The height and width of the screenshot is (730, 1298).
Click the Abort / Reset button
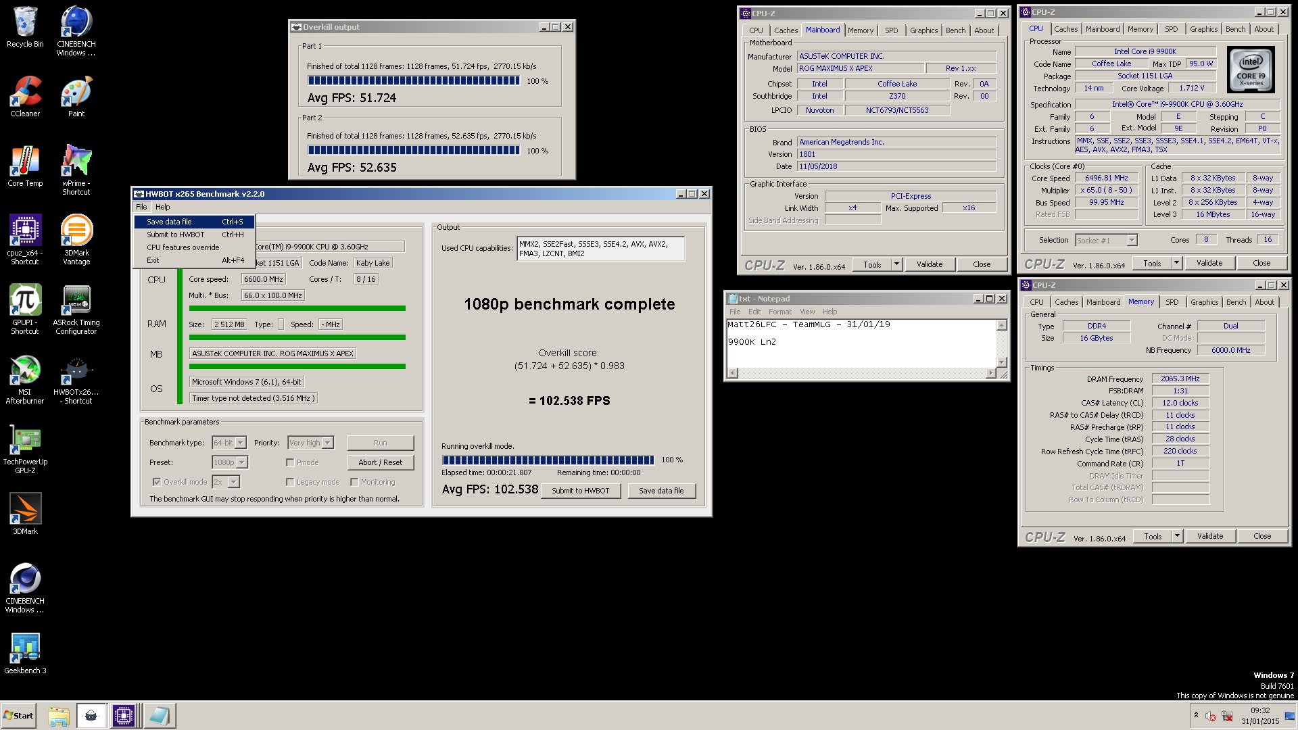[x=381, y=462]
